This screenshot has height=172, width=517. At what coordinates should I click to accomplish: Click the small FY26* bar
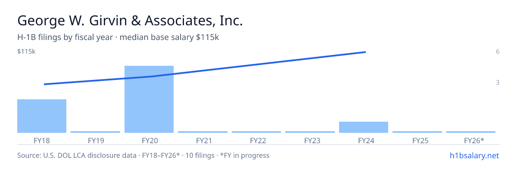[x=471, y=132]
